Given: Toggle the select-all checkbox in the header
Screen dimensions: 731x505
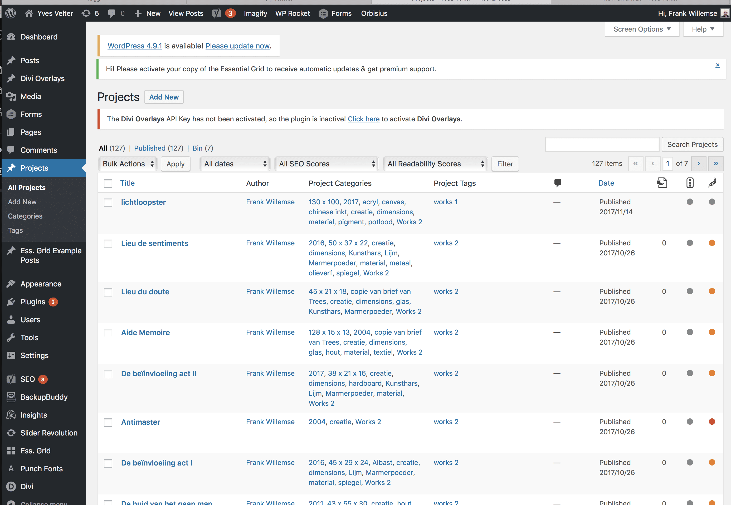Looking at the screenshot, I should tap(108, 183).
